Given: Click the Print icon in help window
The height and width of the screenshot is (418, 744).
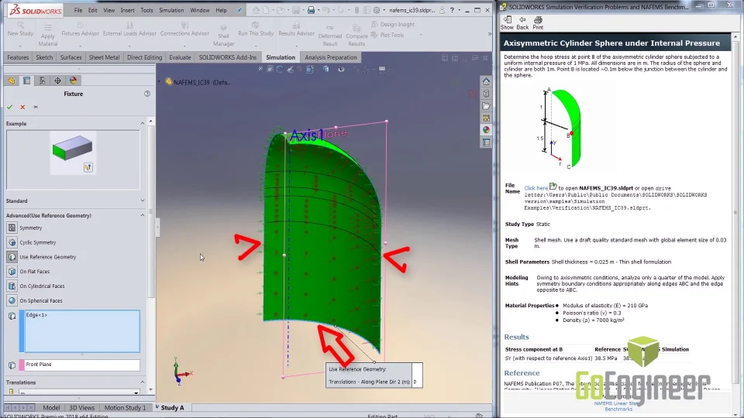Looking at the screenshot, I should [x=538, y=22].
